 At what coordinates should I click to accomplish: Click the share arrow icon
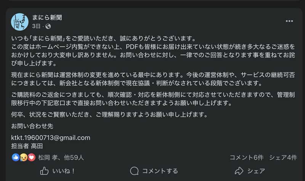pos(239,171)
